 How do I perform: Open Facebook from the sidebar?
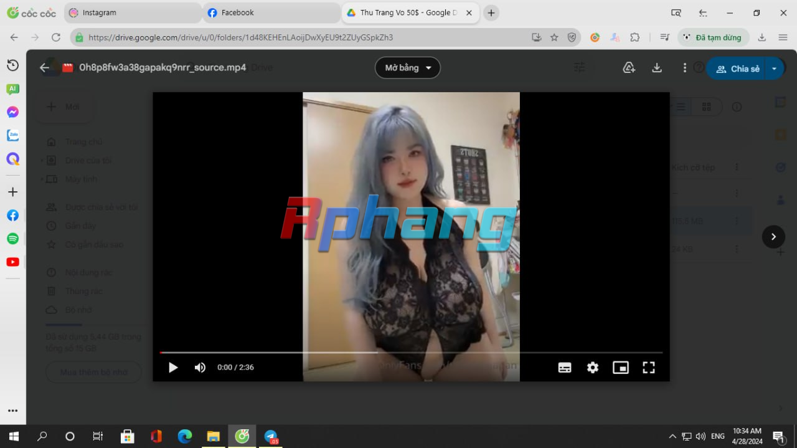[x=12, y=216]
